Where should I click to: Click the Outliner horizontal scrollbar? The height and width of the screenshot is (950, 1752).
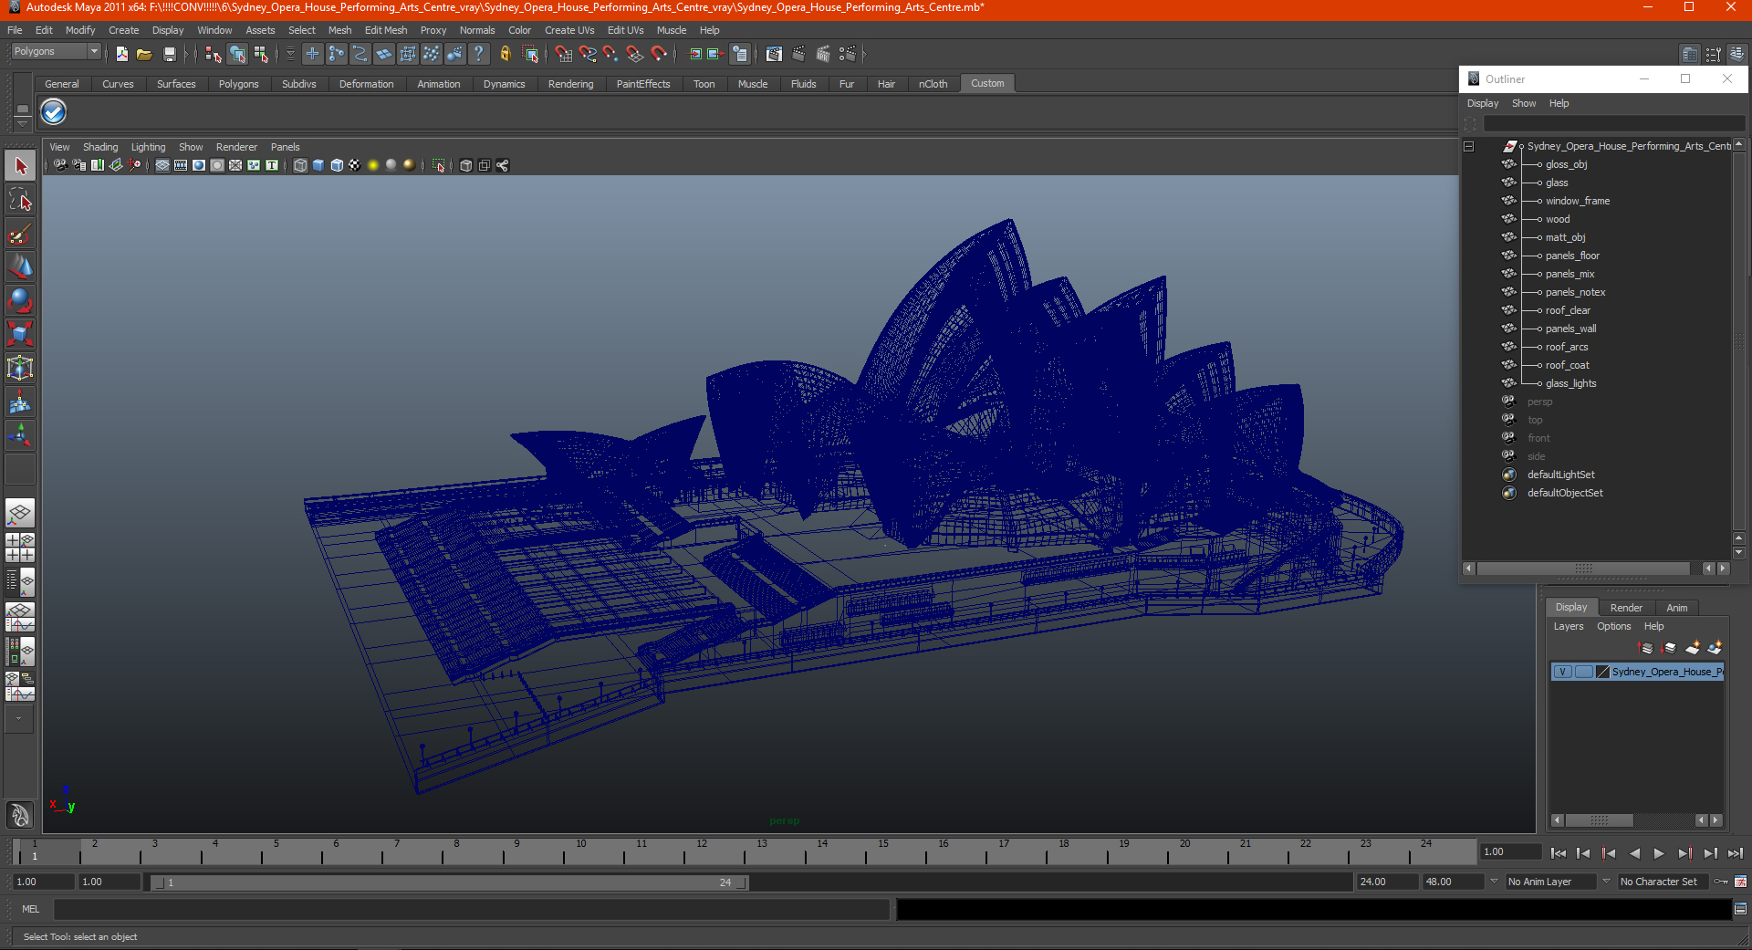point(1583,569)
